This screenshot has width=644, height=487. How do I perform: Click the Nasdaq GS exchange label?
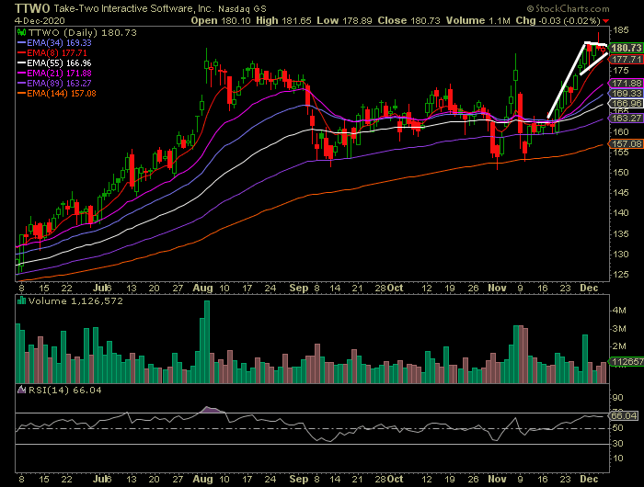(242, 8)
